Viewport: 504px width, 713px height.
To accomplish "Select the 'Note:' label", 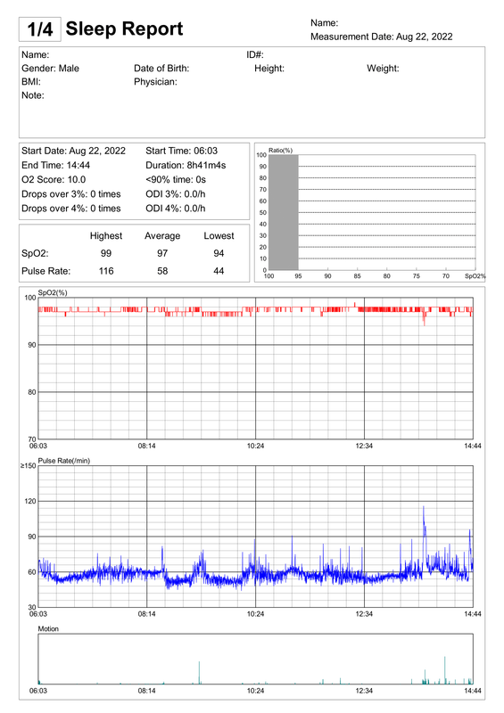I will [x=33, y=95].
